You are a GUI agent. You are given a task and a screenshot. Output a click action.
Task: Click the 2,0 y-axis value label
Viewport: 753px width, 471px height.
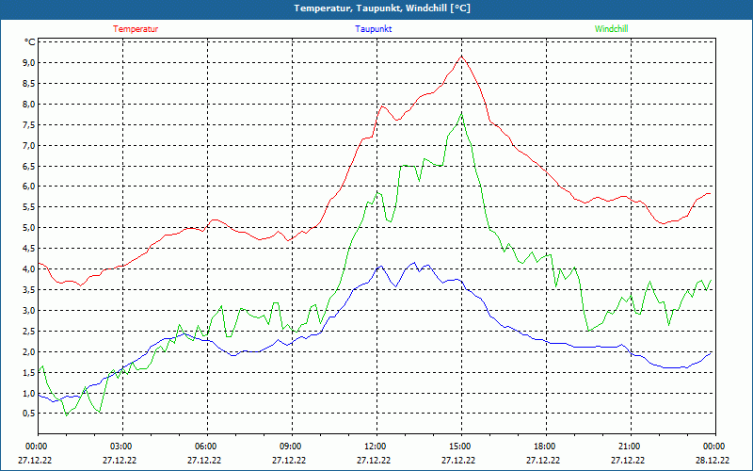pos(28,351)
